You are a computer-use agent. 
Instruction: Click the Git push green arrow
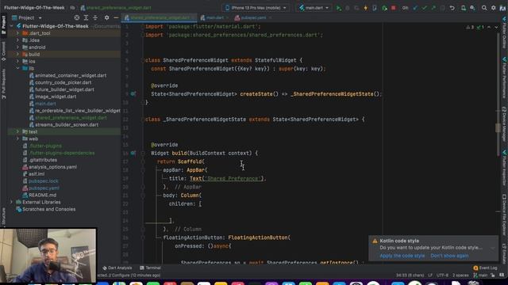(433, 8)
